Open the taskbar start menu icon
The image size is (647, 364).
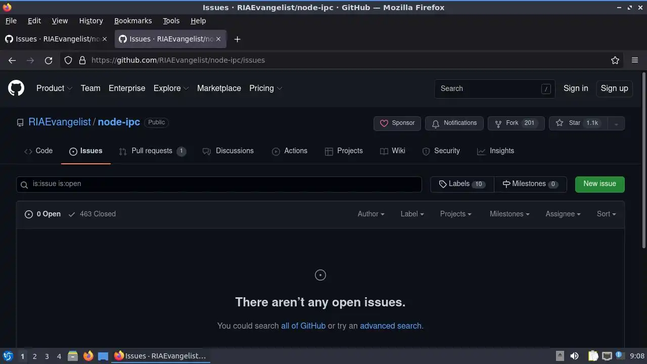[8, 356]
